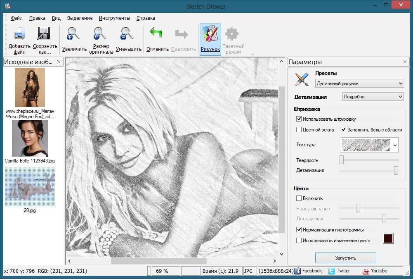Open the Пресеты dropdown list
This screenshot has width=413, height=279.
359,83
